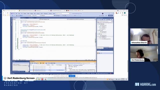Open the Challenges startup project dropdown
This screenshot has width=160, height=90.
coord(47,15)
